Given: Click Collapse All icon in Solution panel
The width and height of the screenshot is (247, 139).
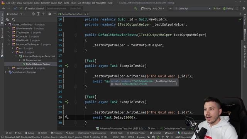Looking at the screenshot, I should [x=43, y=14].
